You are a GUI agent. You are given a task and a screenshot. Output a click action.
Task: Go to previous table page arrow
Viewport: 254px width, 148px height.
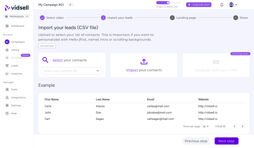(x=235, y=127)
